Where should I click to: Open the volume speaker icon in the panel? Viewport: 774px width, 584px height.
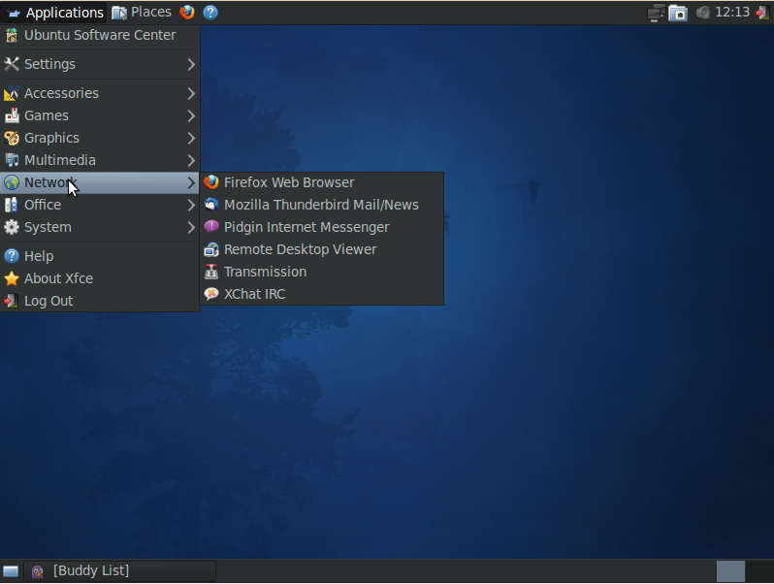(x=702, y=13)
